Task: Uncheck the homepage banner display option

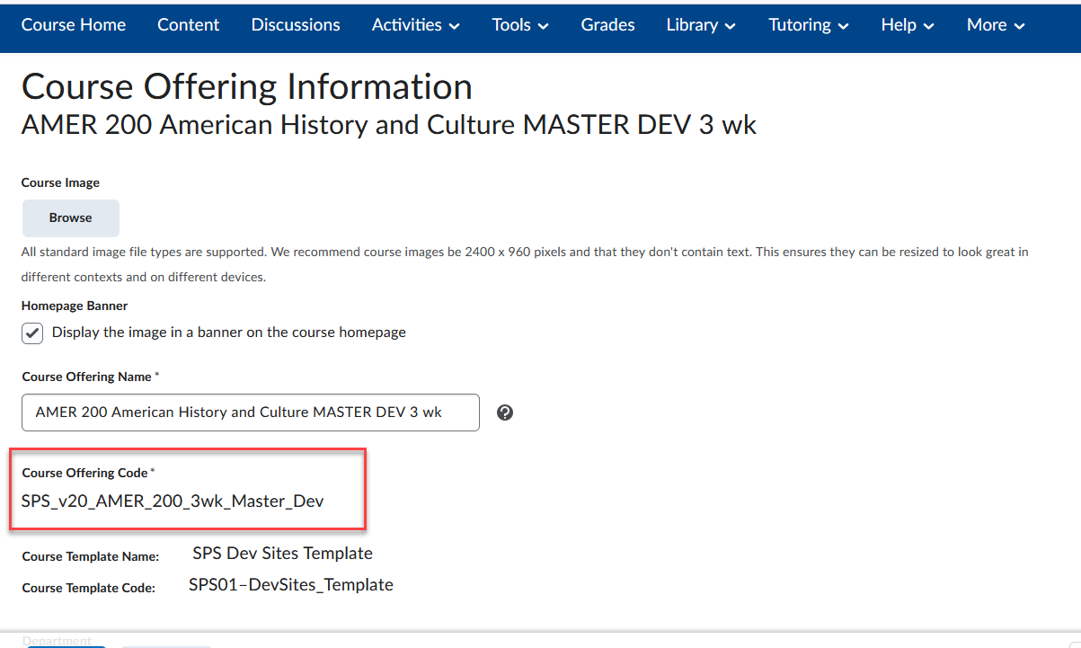Action: (x=31, y=333)
